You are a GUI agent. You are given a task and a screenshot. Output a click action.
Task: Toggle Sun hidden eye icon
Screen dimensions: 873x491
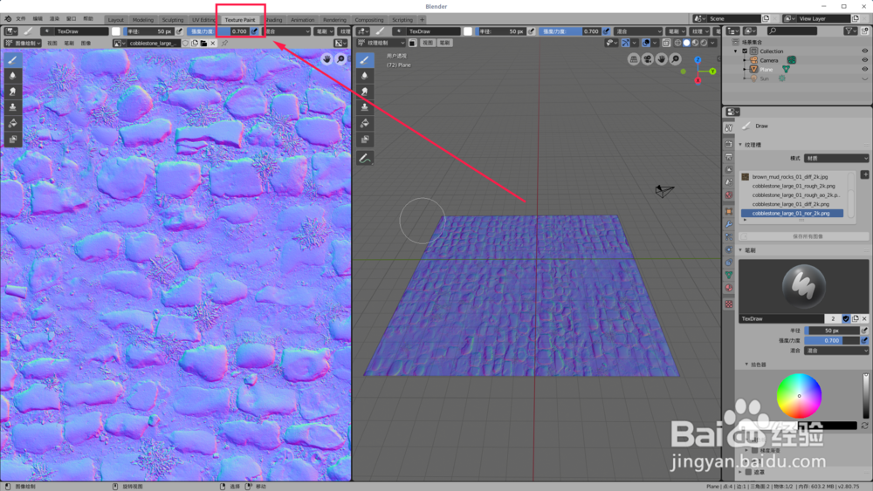click(x=864, y=78)
